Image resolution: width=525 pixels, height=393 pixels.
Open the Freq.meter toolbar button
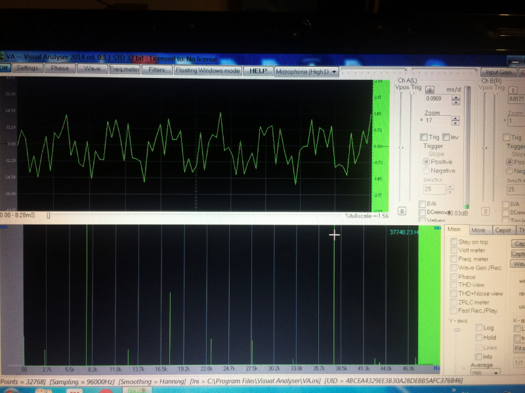[x=124, y=69]
